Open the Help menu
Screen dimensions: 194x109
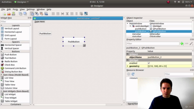pyautogui.click(x=49, y=9)
